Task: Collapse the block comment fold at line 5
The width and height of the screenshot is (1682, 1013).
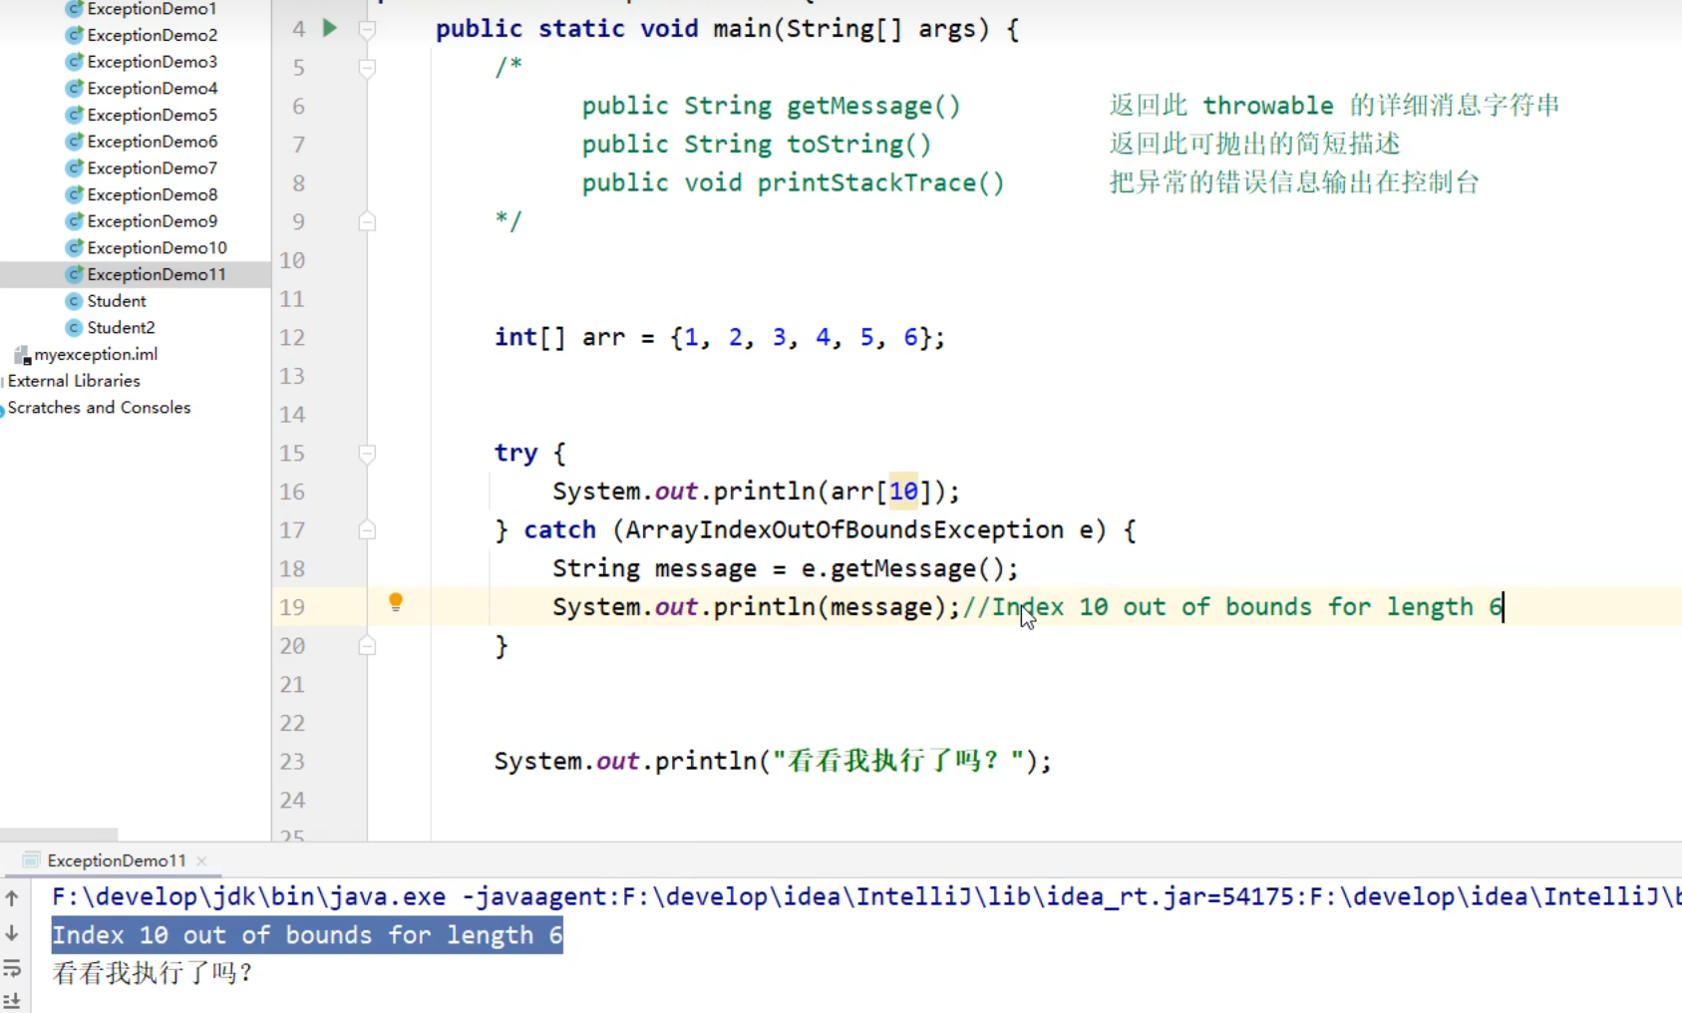Action: click(367, 68)
